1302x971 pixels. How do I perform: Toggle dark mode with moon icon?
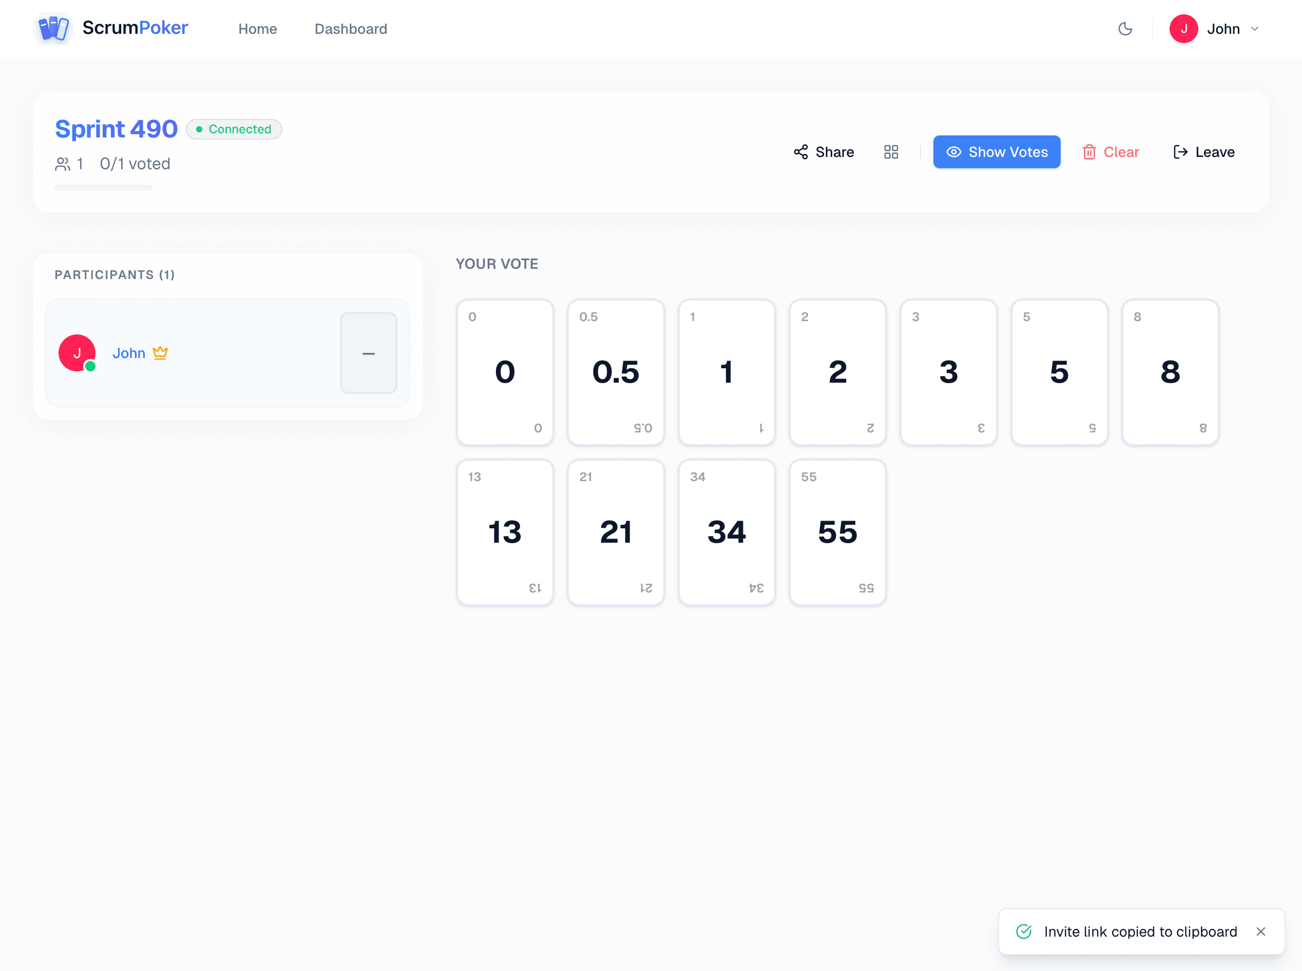(1125, 29)
